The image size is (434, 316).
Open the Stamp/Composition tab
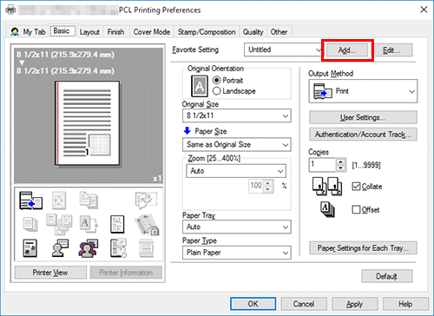(207, 32)
